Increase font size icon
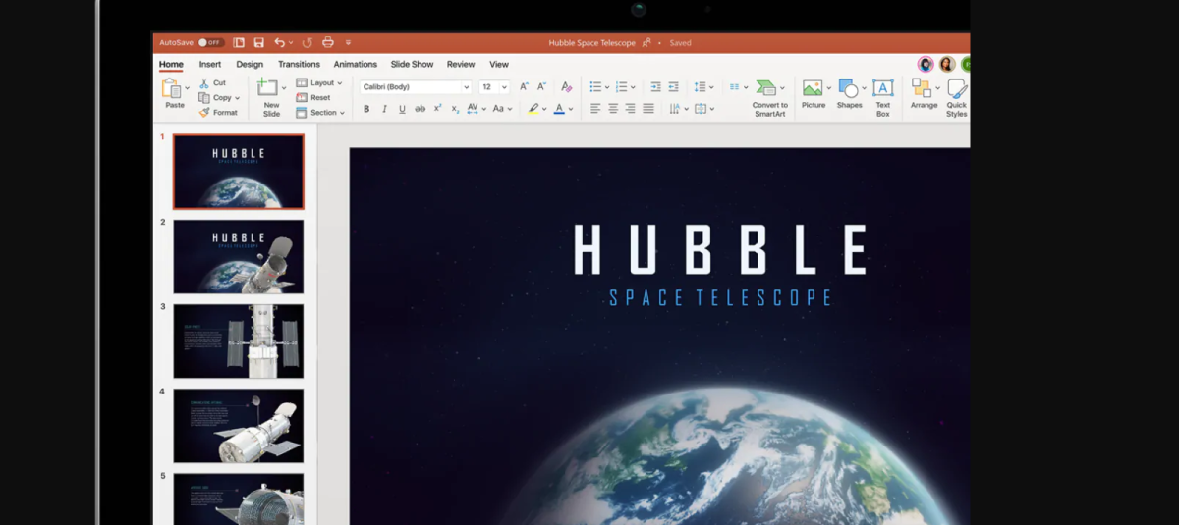 point(524,87)
